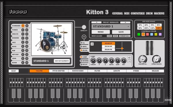This screenshot has height=107, width=173.
Task: Select ZELDA HP filter type
Action: [x=108, y=47]
